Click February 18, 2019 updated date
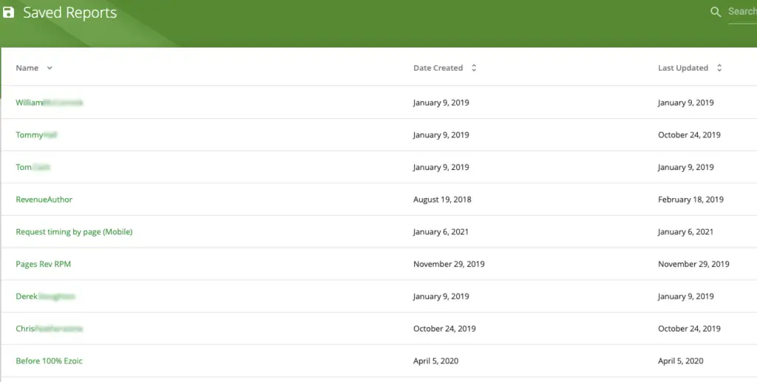Image resolution: width=757 pixels, height=382 pixels. tap(690, 199)
